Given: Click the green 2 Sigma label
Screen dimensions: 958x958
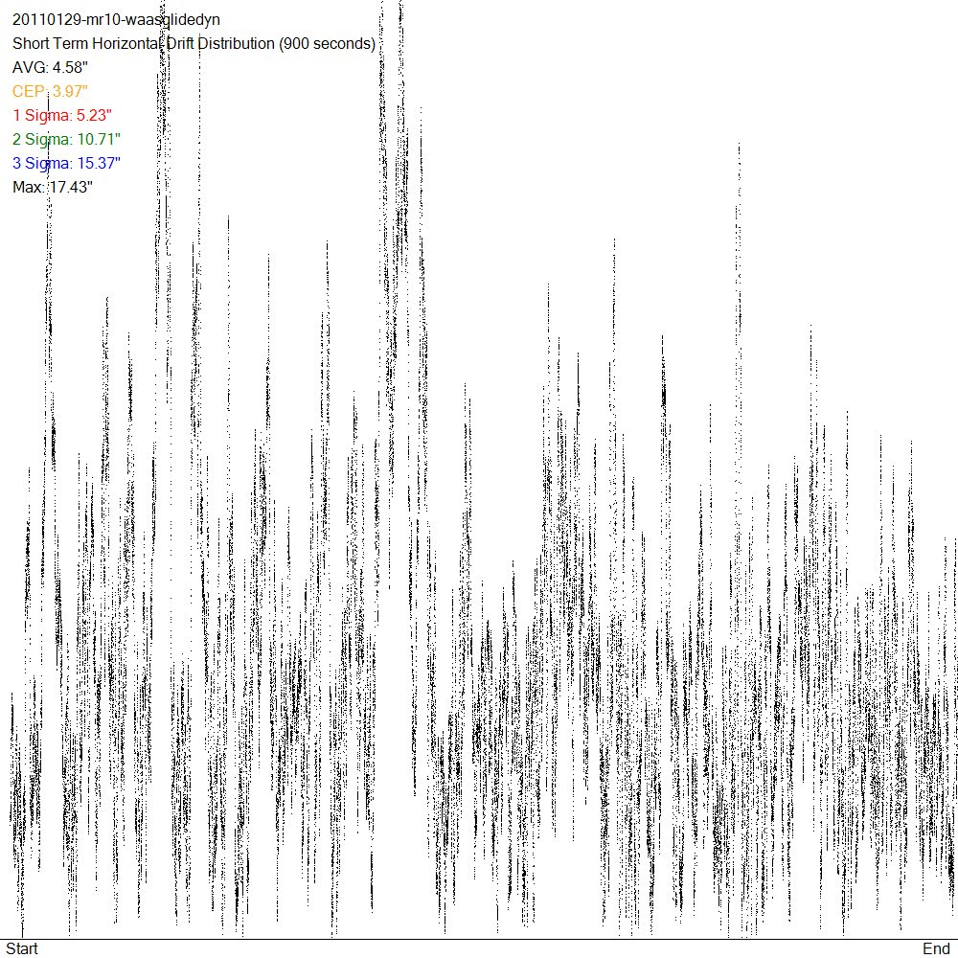Looking at the screenshot, I should (x=42, y=140).
